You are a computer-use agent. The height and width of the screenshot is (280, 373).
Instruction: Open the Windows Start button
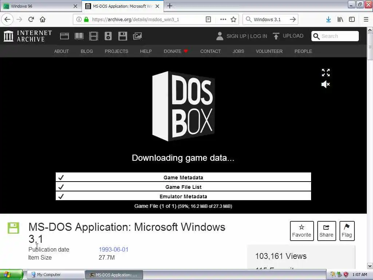tap(11, 275)
